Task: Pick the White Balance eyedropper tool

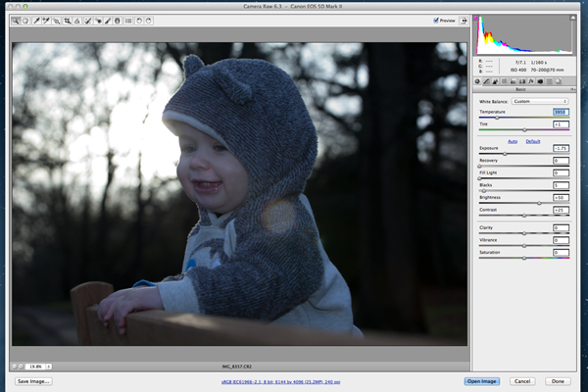Action: (36, 21)
